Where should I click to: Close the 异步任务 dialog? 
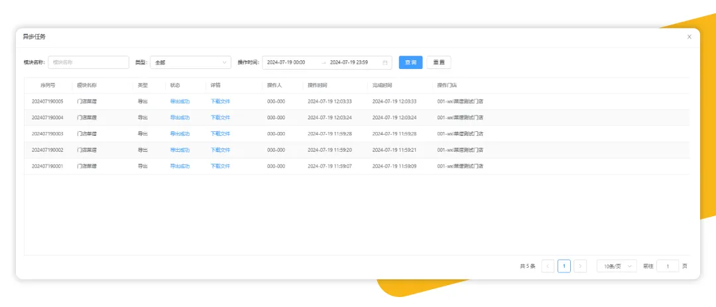[x=689, y=37]
